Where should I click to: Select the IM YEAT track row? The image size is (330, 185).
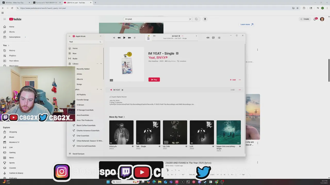[174, 90]
